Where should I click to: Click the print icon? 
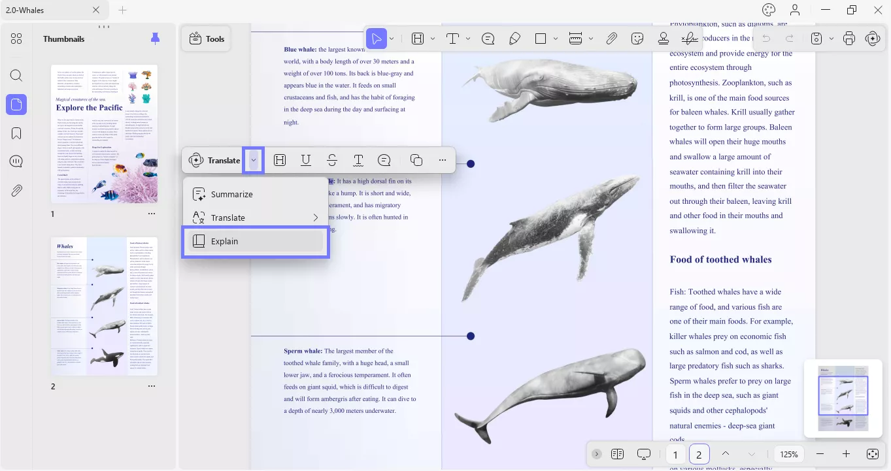849,39
